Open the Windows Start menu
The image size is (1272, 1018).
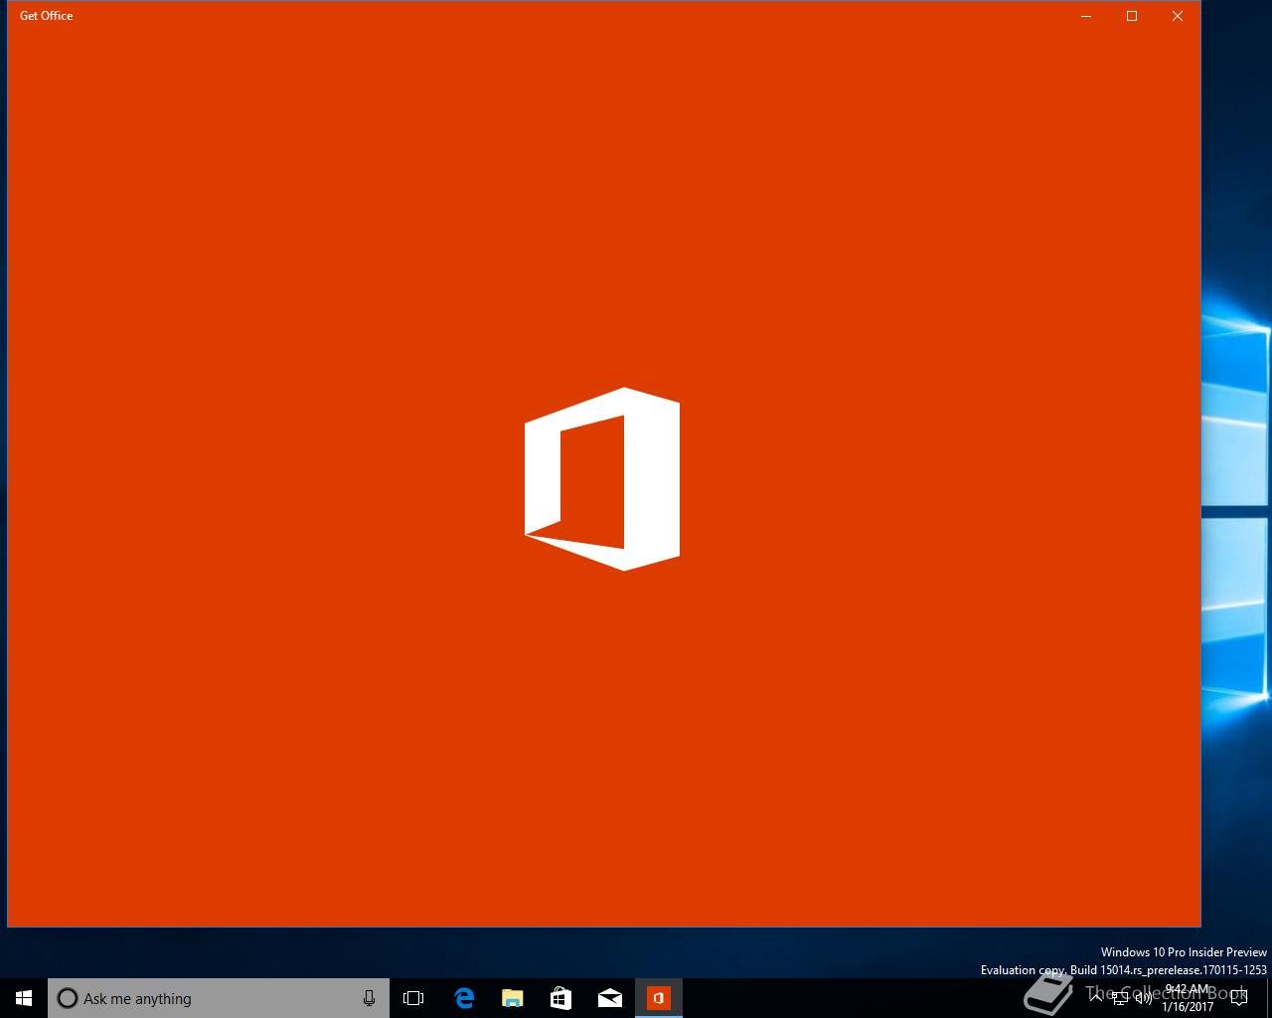pos(24,998)
